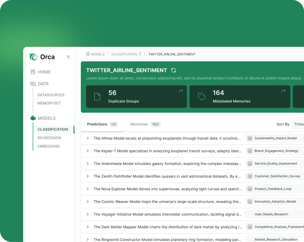Viewport: 304px width, 242px height.
Task: Click the table icon beside Brand_Engagement_Strategy
Action: click(250, 151)
